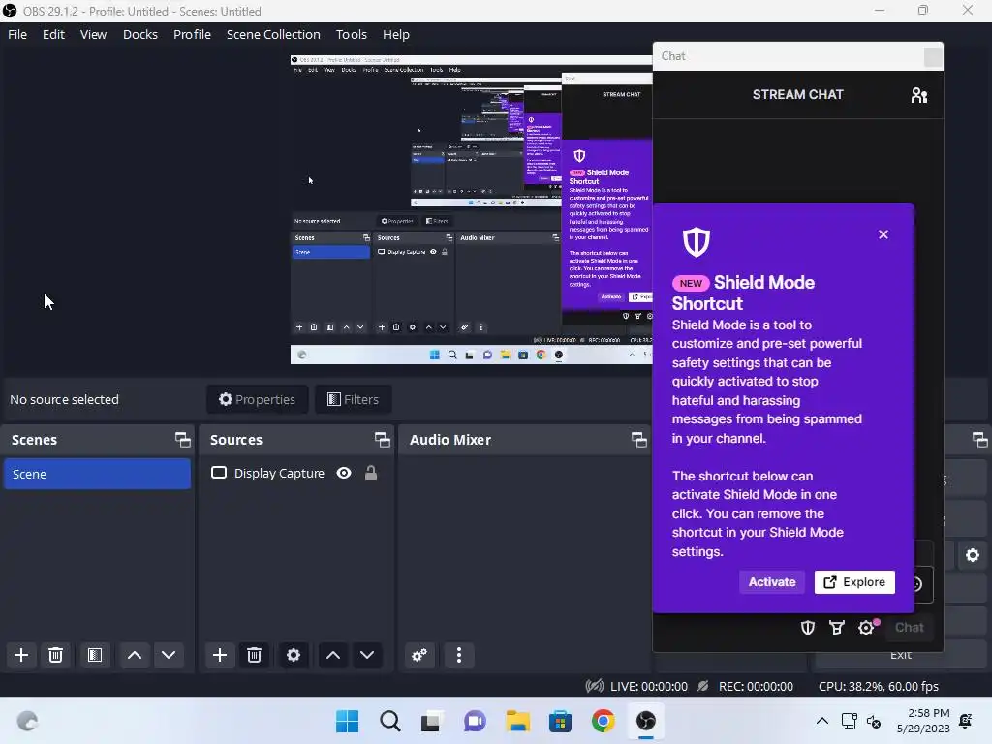The width and height of the screenshot is (992, 744).
Task: Click the chat send button labeled Chat
Action: (x=909, y=627)
